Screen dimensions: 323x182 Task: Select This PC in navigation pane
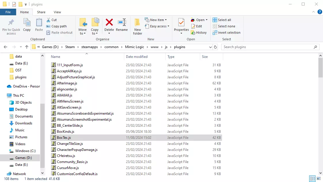[x=16, y=96]
